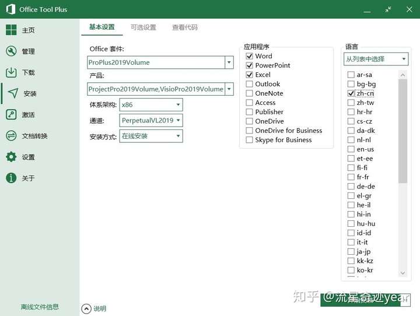The width and height of the screenshot is (420, 316).
Task: Select the 安装 paper-plane icon in sidebar
Action: 13,93
